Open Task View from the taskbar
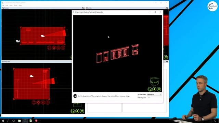This screenshot has height=123, width=219. [14, 121]
